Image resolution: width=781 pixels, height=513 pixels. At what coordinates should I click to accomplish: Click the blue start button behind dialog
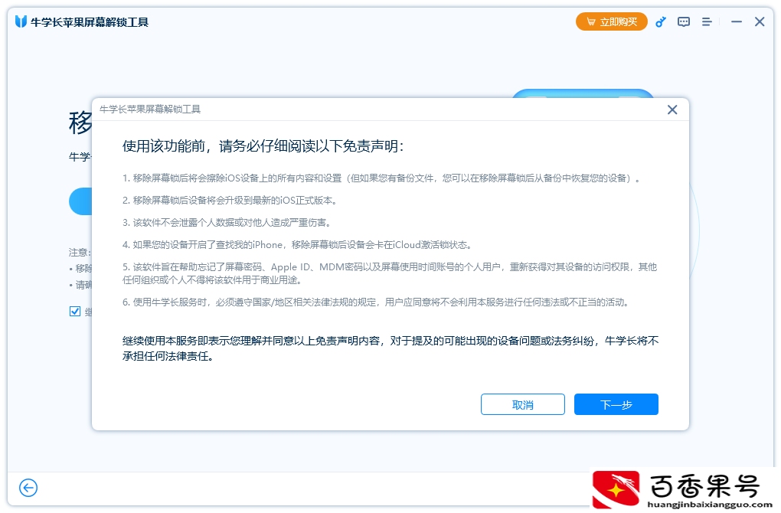pos(80,201)
